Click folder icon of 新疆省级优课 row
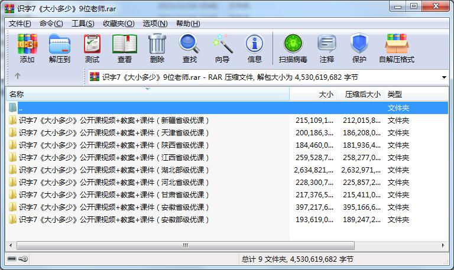Screen dimensions: 454x270 click(12, 120)
